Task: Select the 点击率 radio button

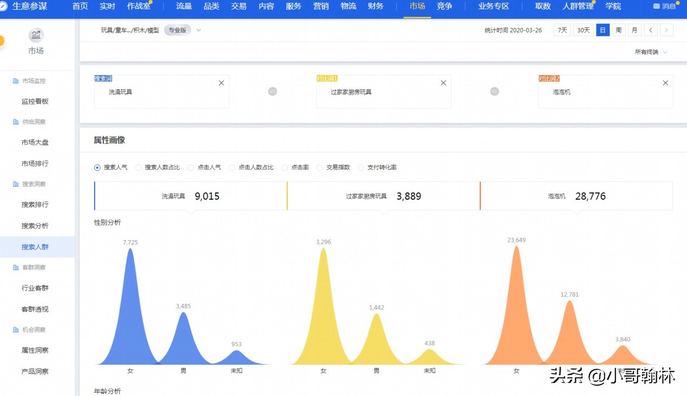Action: coord(285,168)
